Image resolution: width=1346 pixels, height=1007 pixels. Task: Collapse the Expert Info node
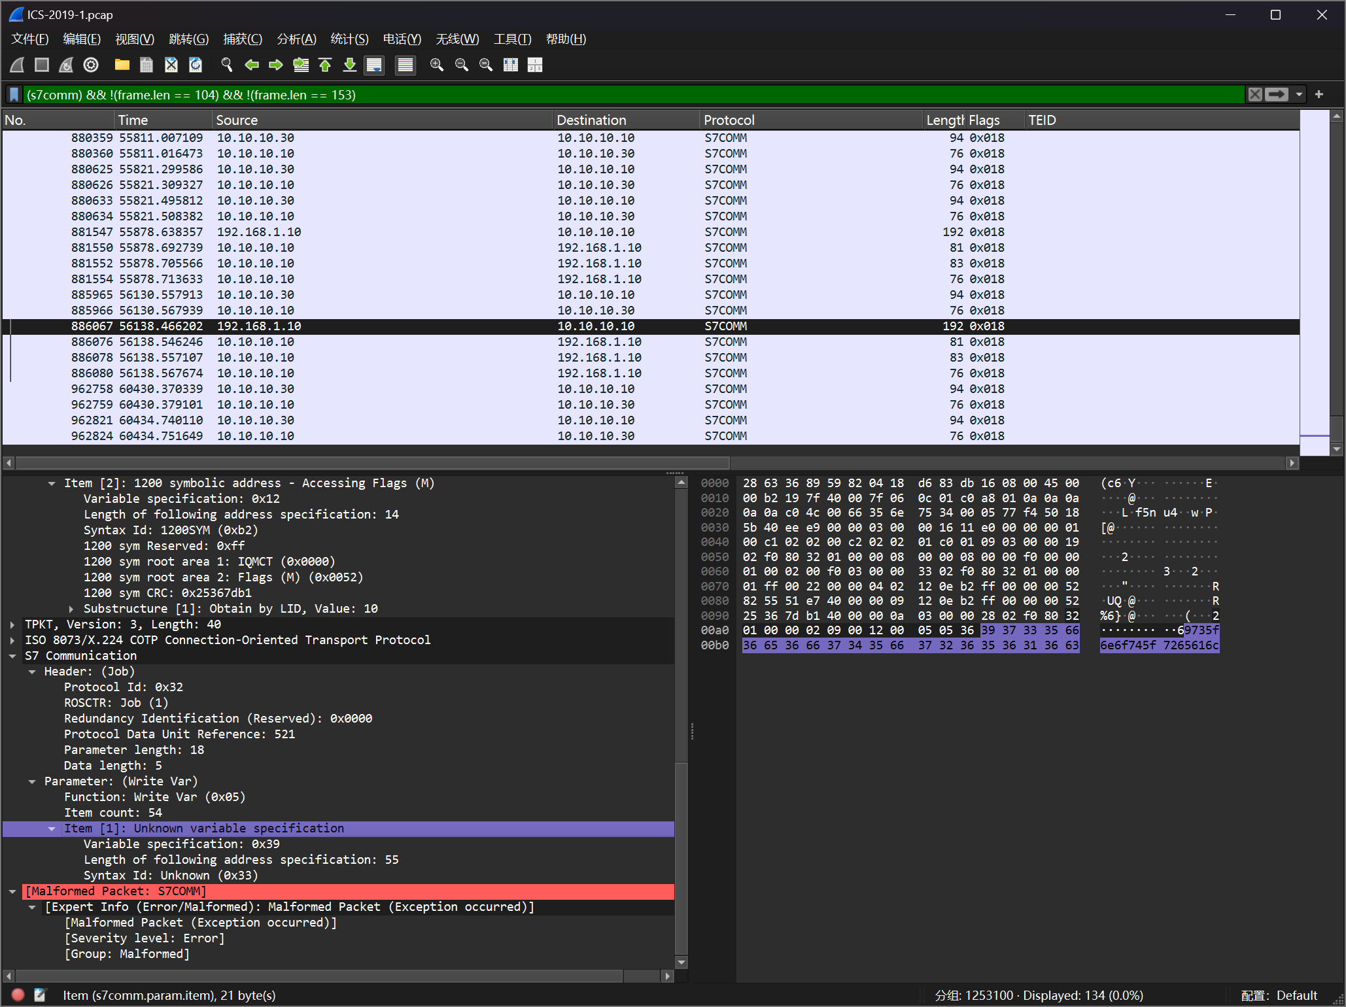tap(32, 907)
